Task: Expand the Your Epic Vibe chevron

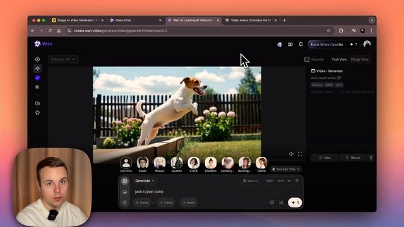Action: click(x=298, y=169)
